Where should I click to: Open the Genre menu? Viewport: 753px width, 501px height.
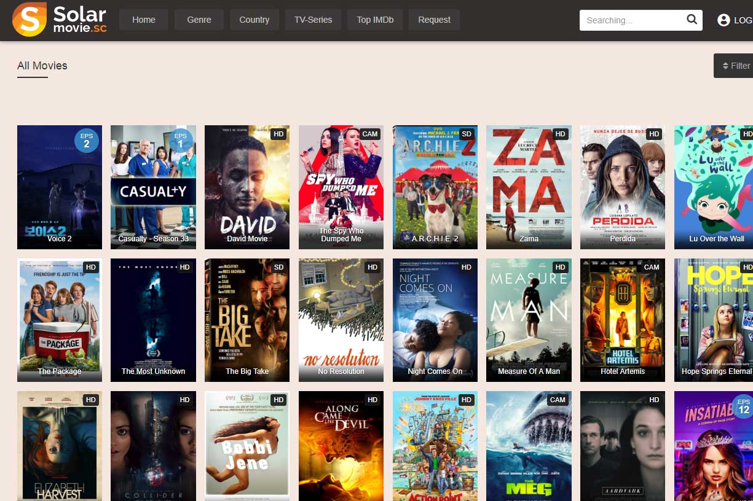[x=199, y=20]
